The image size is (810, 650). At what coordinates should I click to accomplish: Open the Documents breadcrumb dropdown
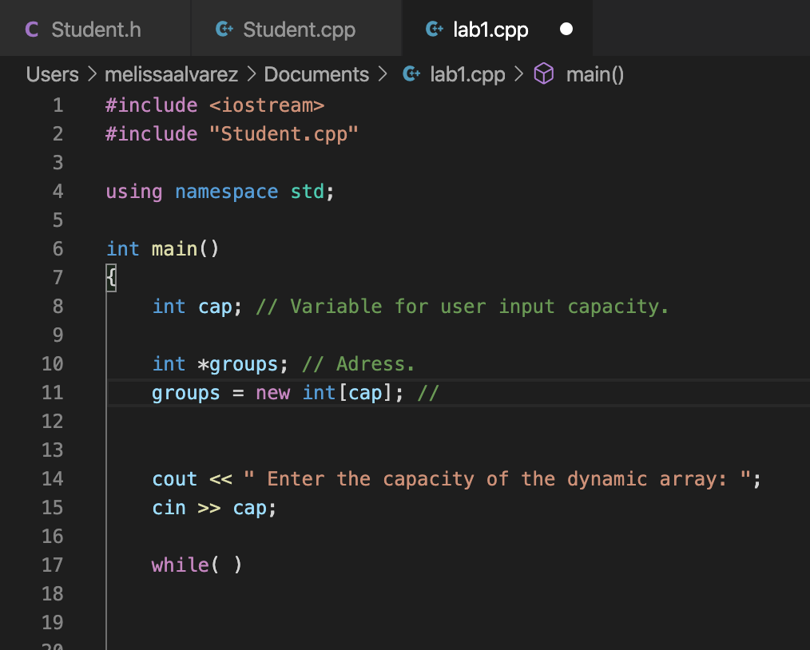pyautogui.click(x=316, y=73)
